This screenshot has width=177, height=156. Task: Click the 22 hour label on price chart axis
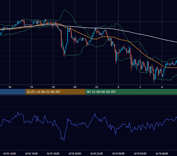[97, 87]
